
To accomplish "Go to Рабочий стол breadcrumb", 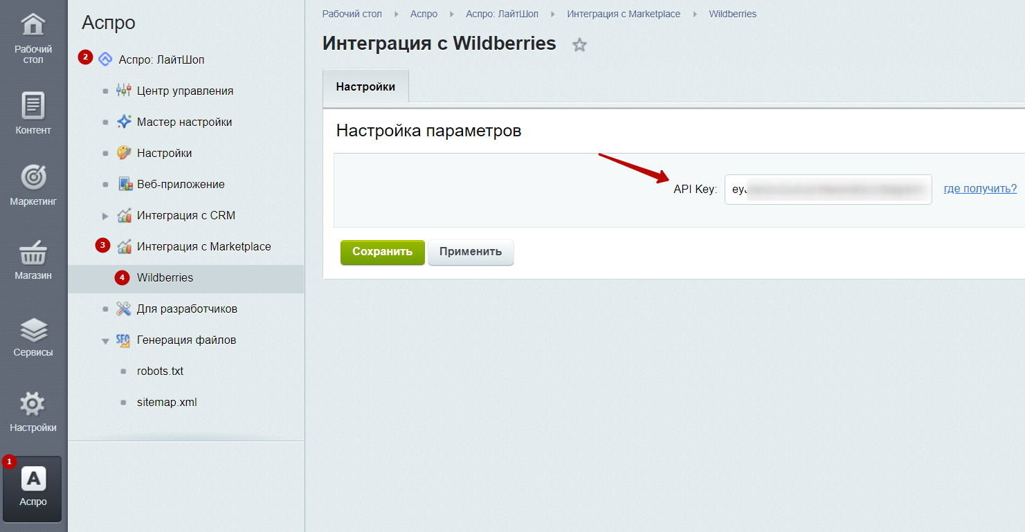I will [x=352, y=14].
